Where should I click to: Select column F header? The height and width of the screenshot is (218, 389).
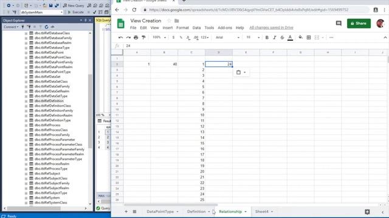pos(274,53)
